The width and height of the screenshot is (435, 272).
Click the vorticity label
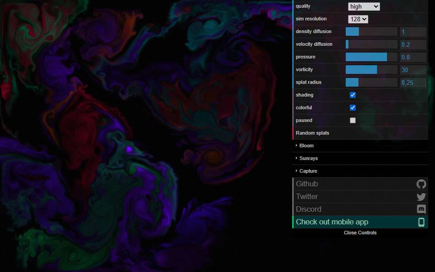click(304, 70)
